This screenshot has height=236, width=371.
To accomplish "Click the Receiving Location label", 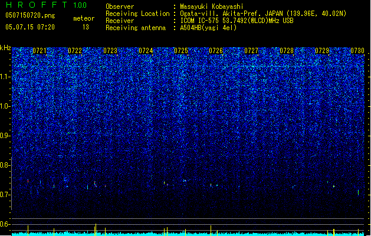I will (137, 14).
